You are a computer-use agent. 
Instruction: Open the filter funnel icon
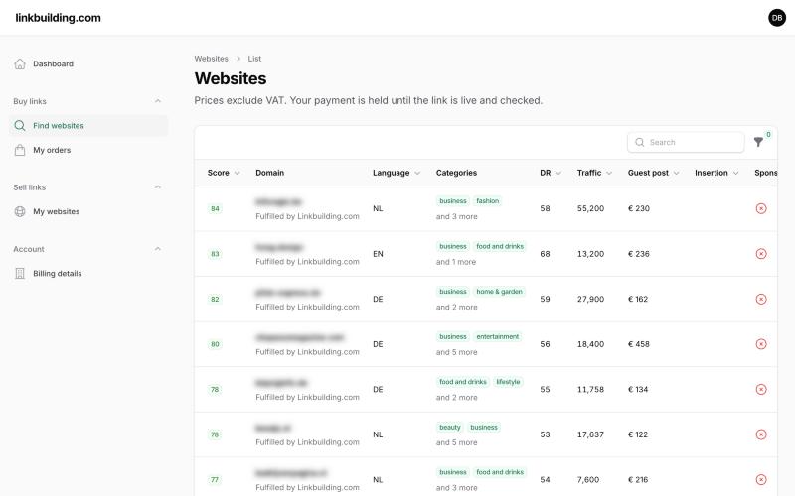click(x=758, y=142)
